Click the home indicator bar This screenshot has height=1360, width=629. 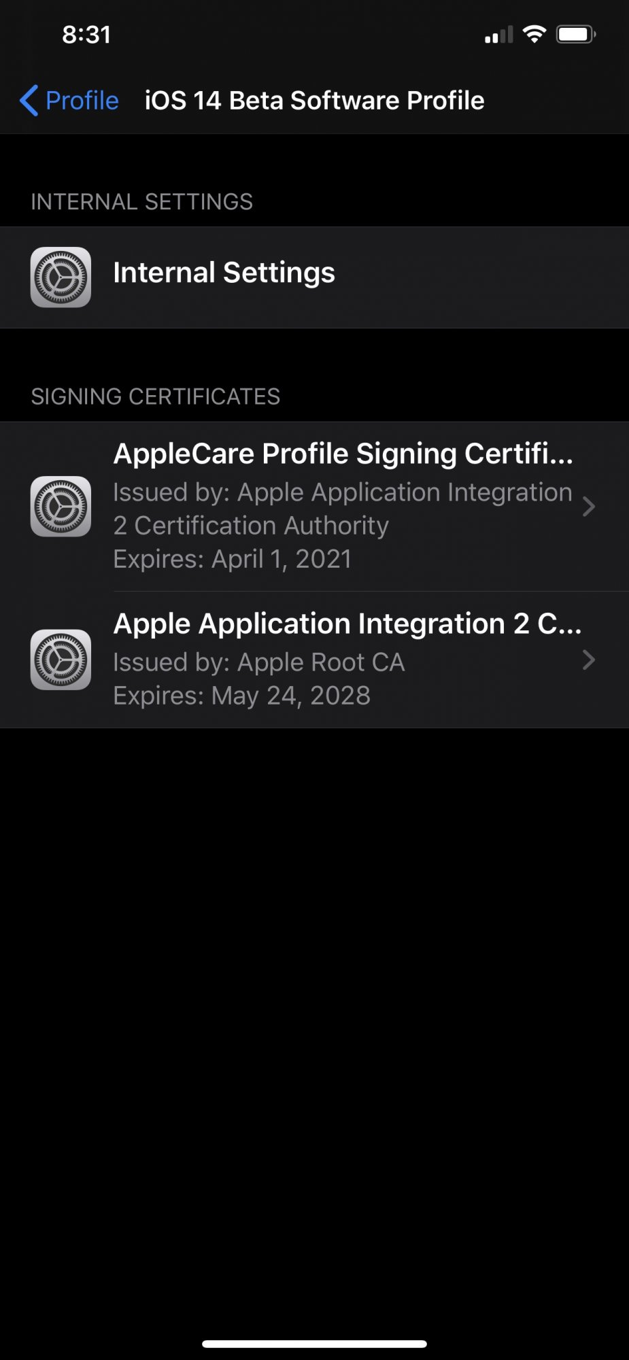314,1344
